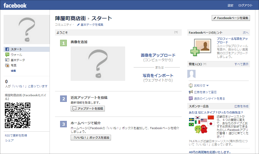
Task: Select スタート in the left sidebar
Action: [27, 49]
